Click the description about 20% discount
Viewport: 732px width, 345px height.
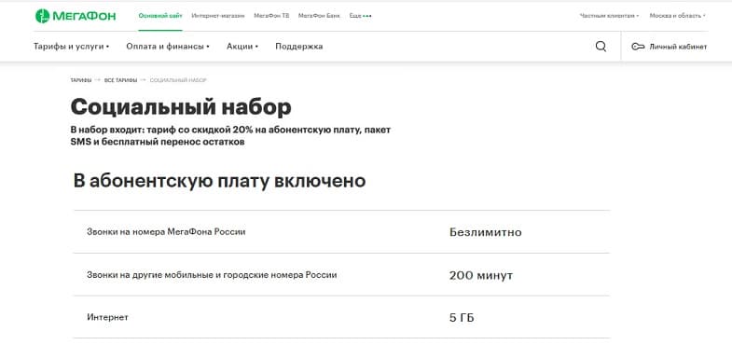(230, 136)
